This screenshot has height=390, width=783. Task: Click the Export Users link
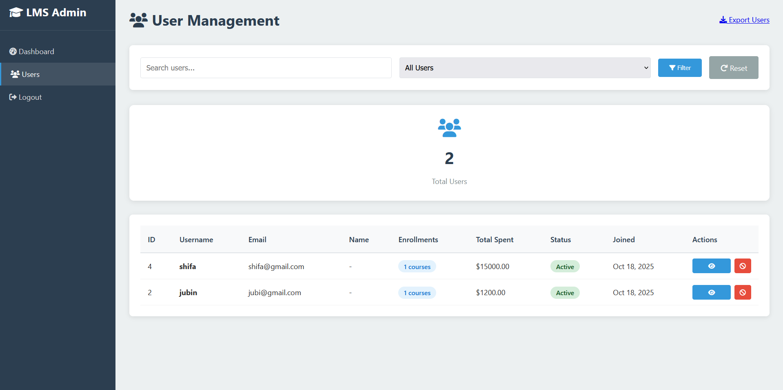click(x=748, y=20)
